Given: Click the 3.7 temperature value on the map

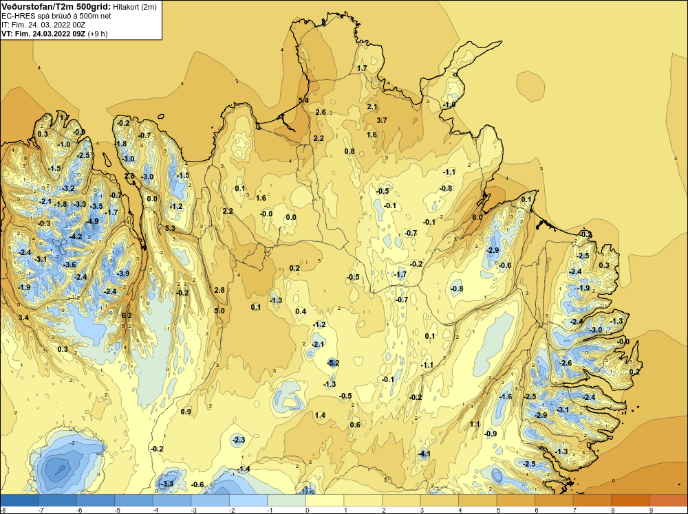Looking at the screenshot, I should point(382,120).
